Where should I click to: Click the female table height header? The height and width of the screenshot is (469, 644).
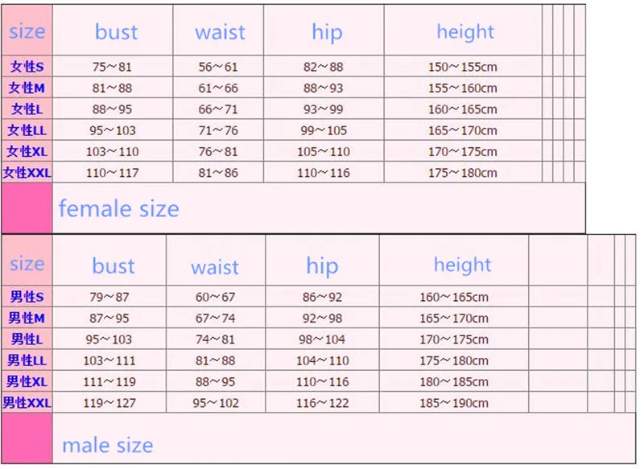(x=465, y=32)
